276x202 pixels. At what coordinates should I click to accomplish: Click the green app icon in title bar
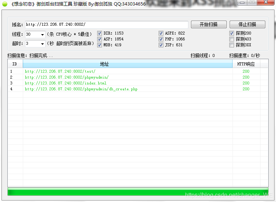5,4
